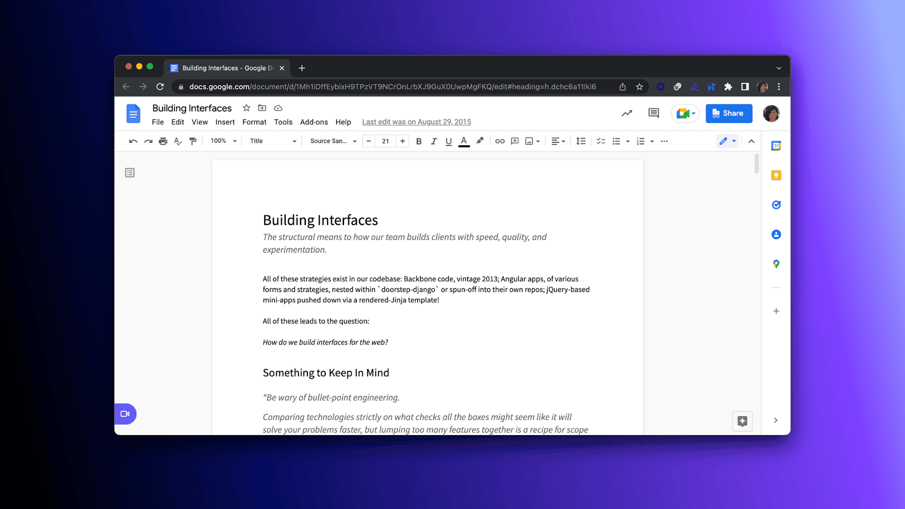Open the highlight color marker tool
The width and height of the screenshot is (905, 509).
tap(480, 141)
